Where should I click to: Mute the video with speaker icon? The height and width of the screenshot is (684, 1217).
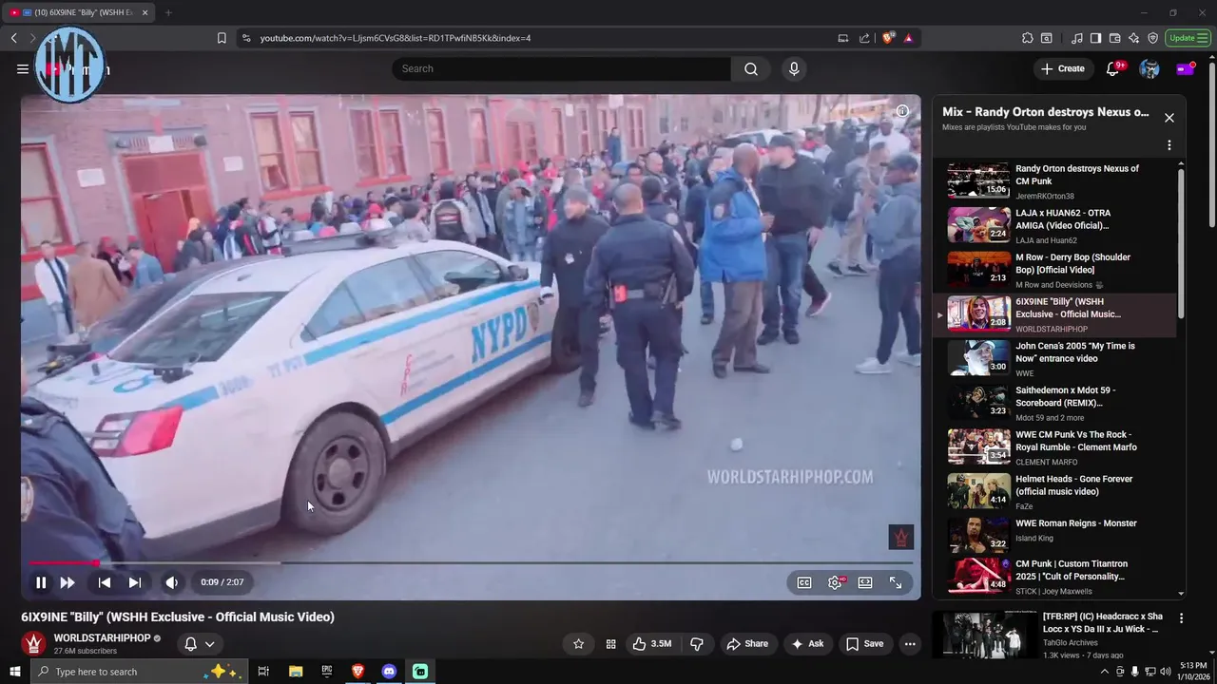(171, 582)
